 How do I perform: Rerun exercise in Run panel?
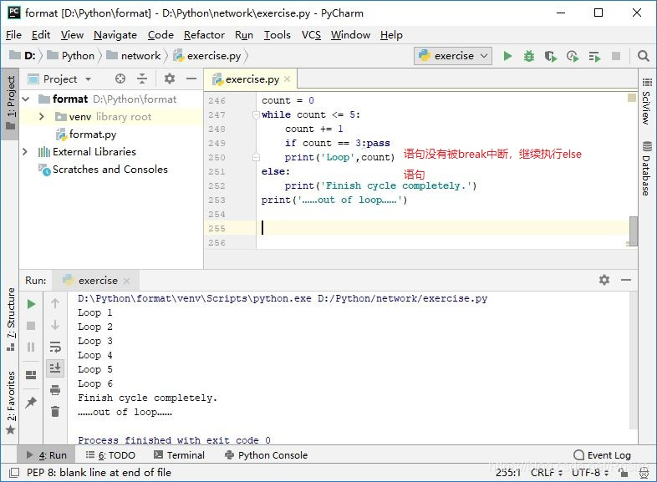[x=31, y=304]
